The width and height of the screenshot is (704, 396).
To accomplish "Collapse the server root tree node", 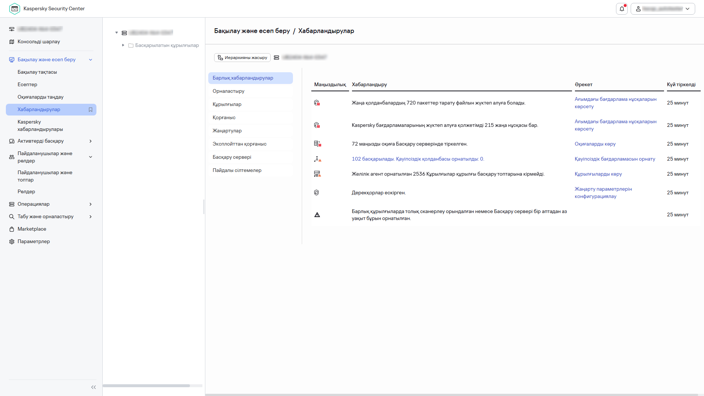I will (x=117, y=33).
